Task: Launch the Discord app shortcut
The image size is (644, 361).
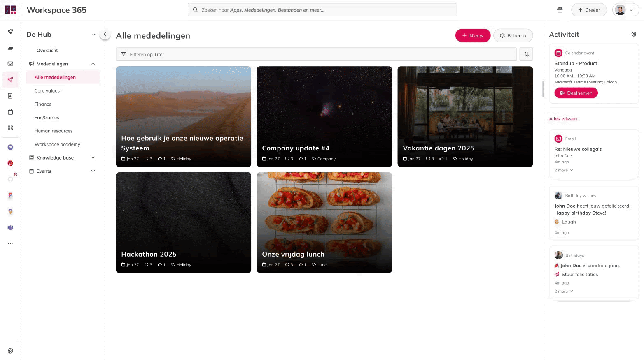Action: pos(10,147)
